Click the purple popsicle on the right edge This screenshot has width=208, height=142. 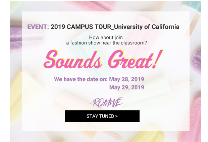pyautogui.click(x=196, y=61)
